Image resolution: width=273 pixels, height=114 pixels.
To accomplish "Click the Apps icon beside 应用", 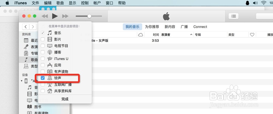I will click(x=50, y=65).
